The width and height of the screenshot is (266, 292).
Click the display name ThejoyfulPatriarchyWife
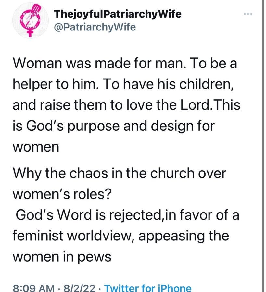[x=118, y=14]
